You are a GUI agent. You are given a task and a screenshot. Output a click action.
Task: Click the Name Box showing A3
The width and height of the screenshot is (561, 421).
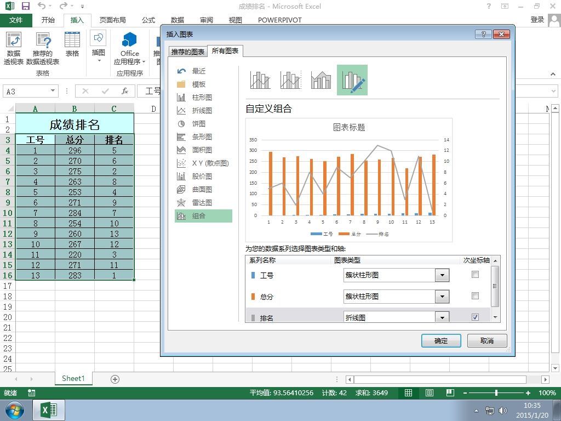pyautogui.click(x=26, y=92)
